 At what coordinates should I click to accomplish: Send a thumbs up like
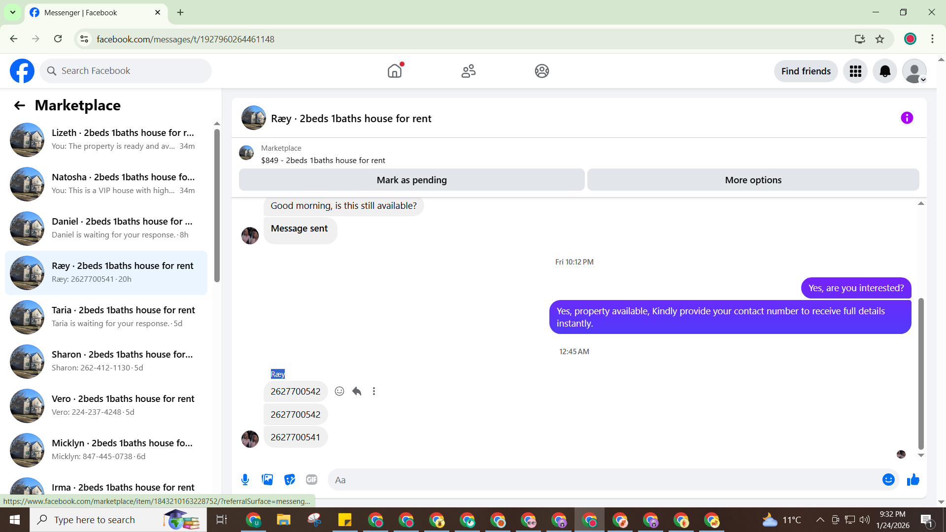[913, 480]
